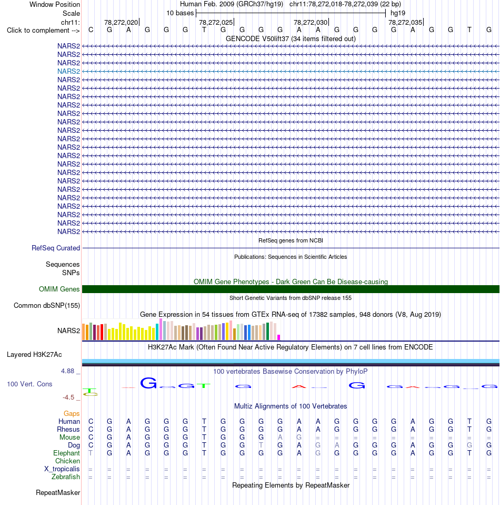Click the 'chr11:' ruler label
The height and width of the screenshot is (505, 500).
point(71,22)
